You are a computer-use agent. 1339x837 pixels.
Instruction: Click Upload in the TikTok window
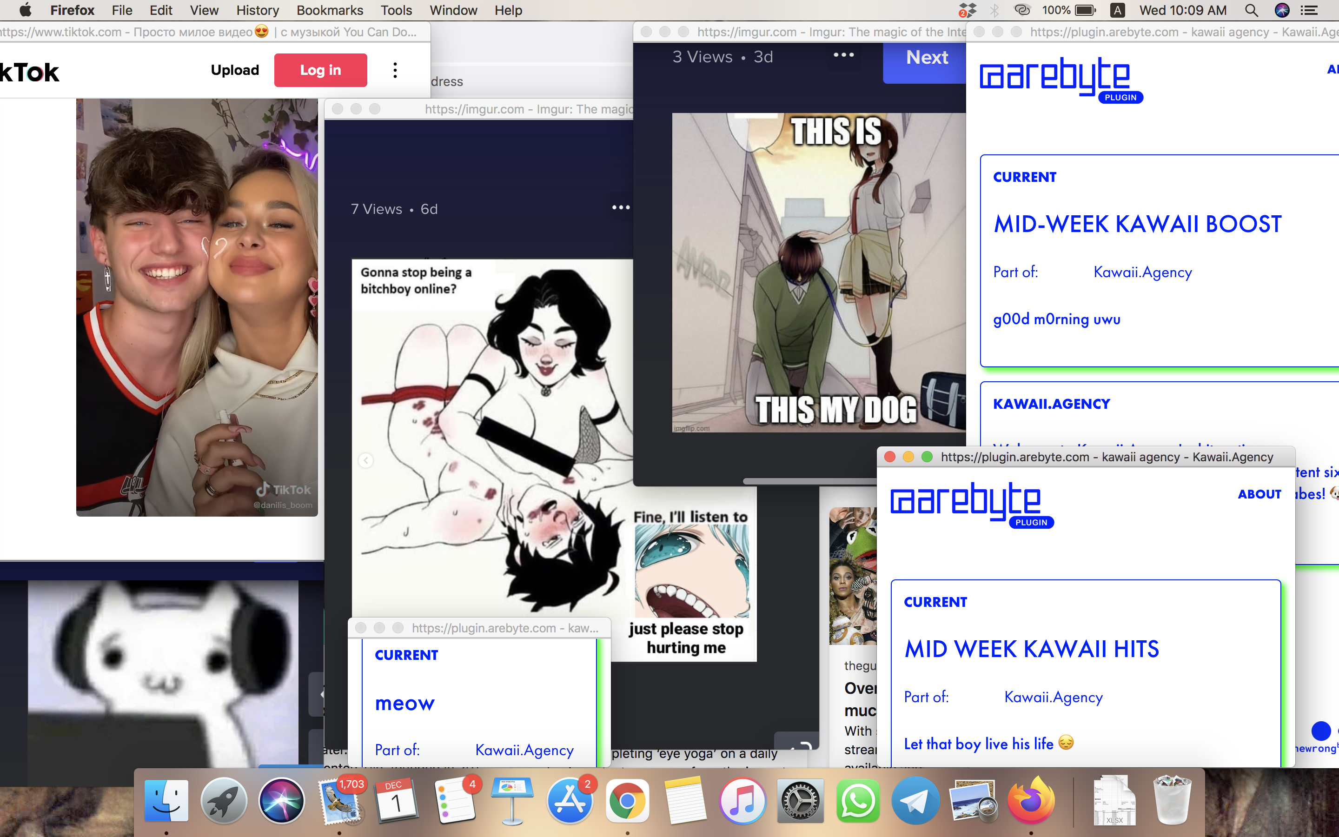click(x=235, y=70)
